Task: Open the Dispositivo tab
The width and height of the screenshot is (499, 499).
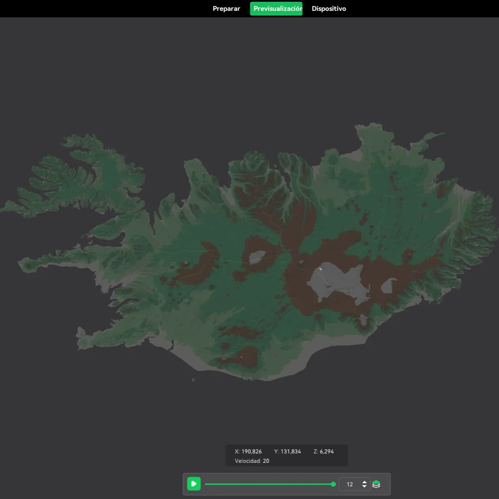Action: (329, 9)
